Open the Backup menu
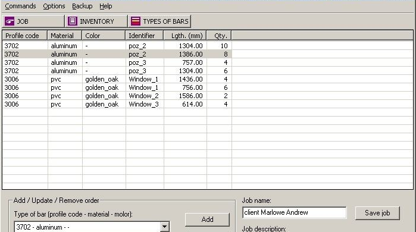Viewport: 416px width, 232px height. 82,6
